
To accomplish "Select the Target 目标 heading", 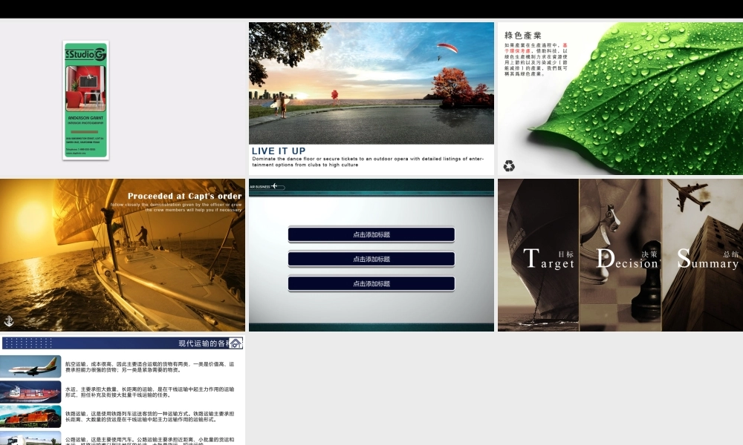I will (x=549, y=260).
